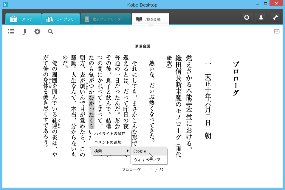Search the selection with Google
285x190 pixels.
140,151
